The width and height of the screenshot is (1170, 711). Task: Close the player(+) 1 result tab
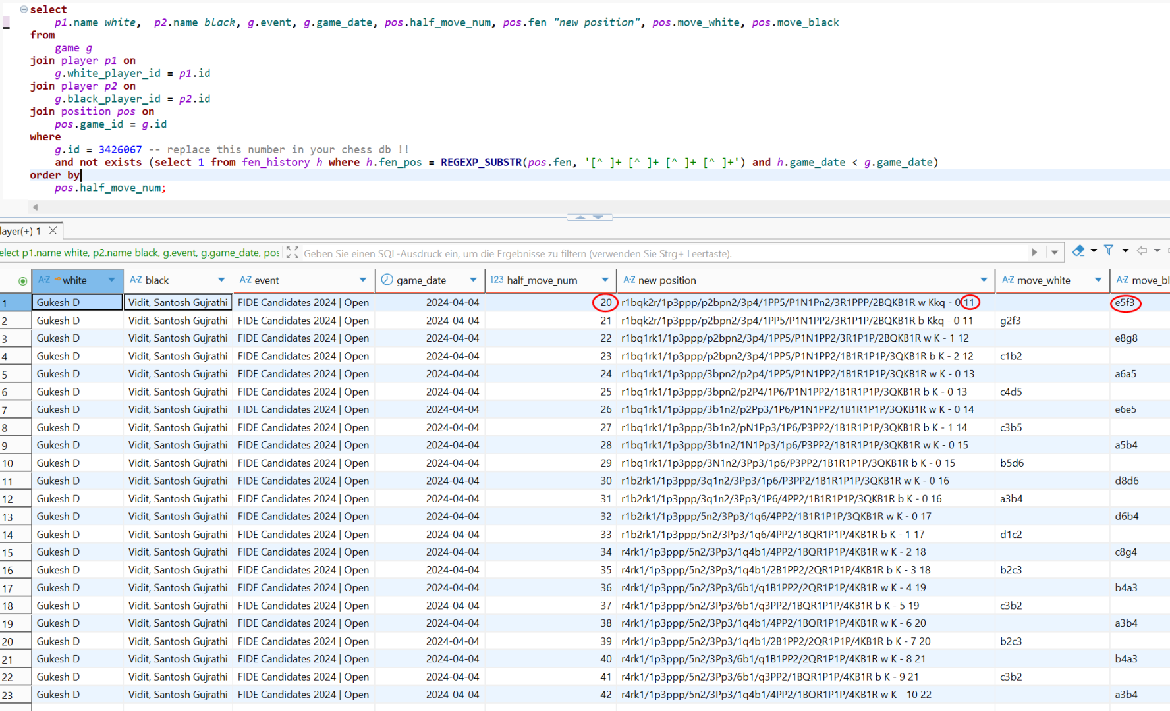[x=53, y=231]
